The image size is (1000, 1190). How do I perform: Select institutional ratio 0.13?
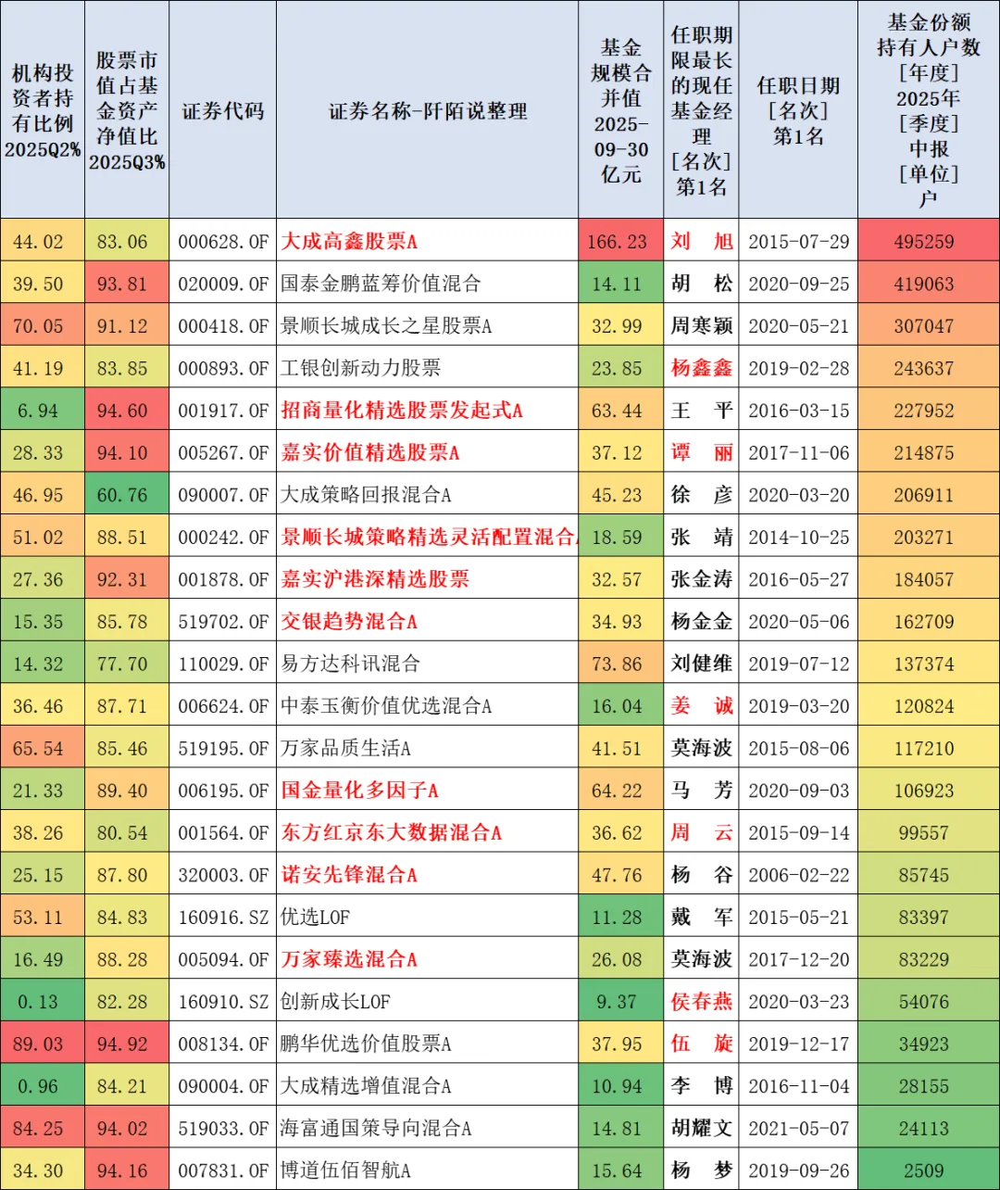38,1002
